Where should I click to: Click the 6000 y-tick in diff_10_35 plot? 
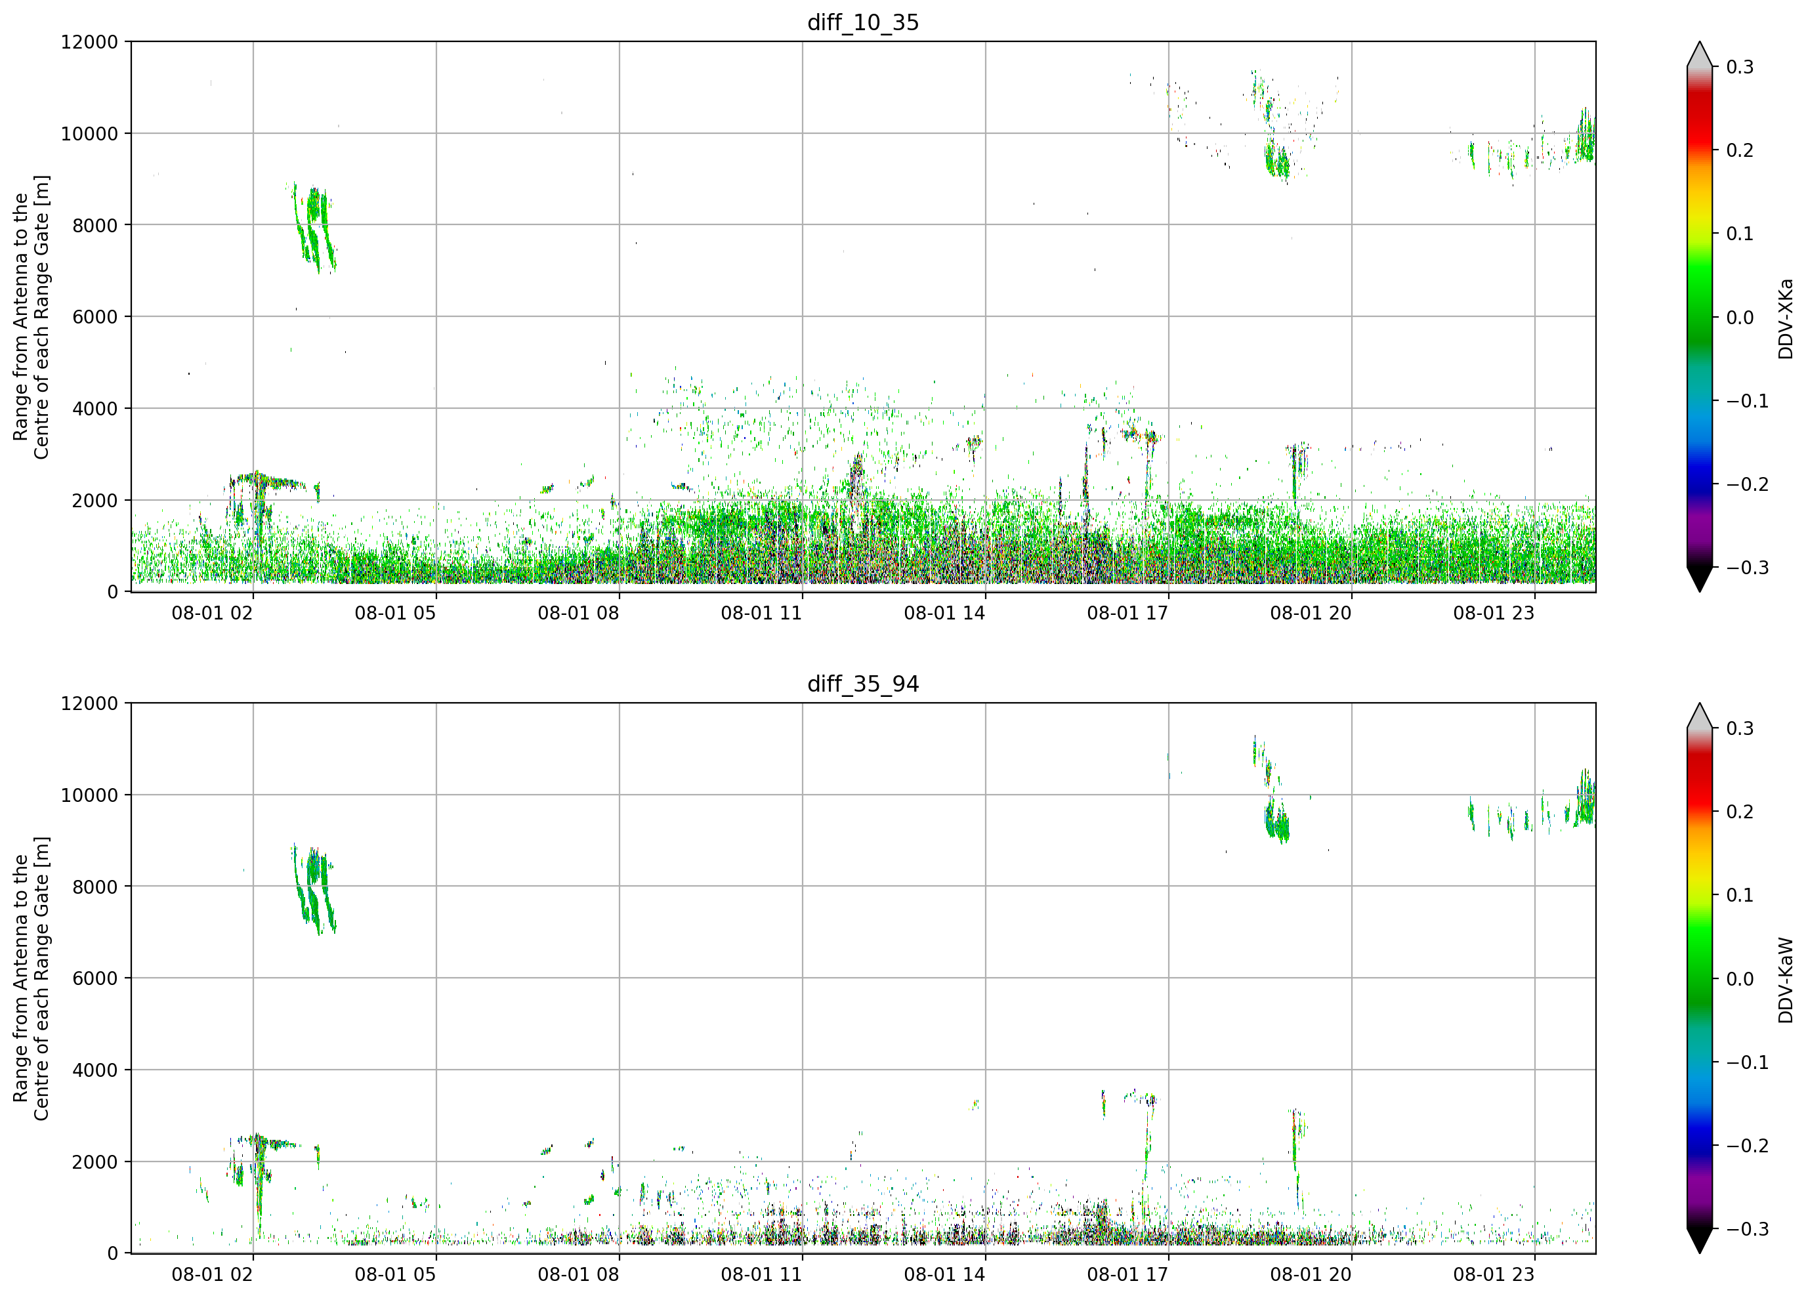click(95, 316)
